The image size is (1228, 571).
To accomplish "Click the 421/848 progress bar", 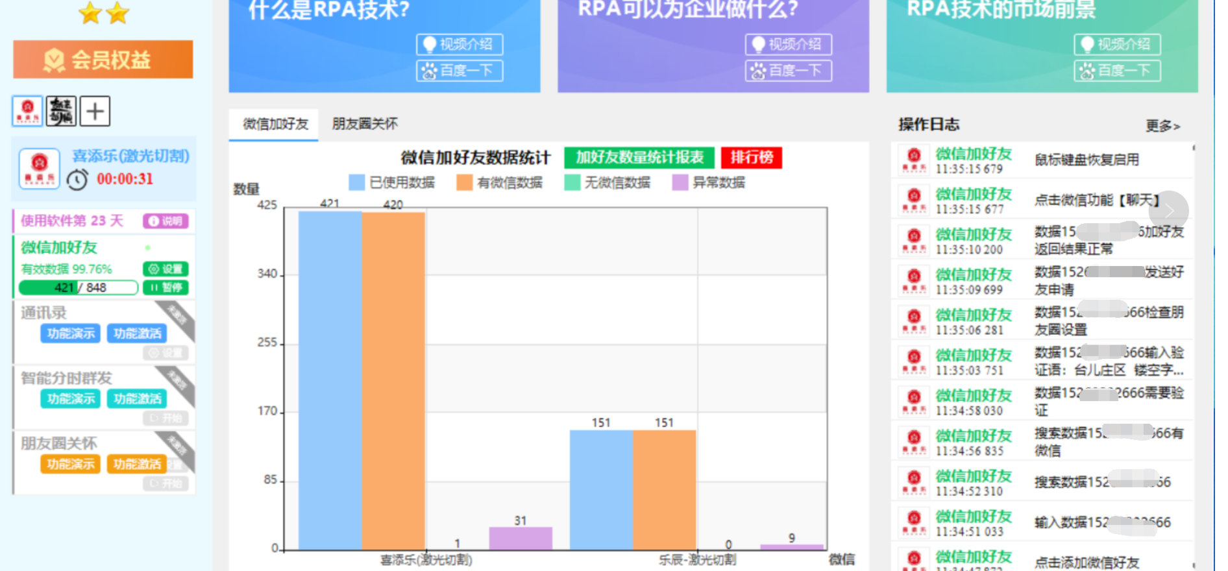I will [79, 287].
